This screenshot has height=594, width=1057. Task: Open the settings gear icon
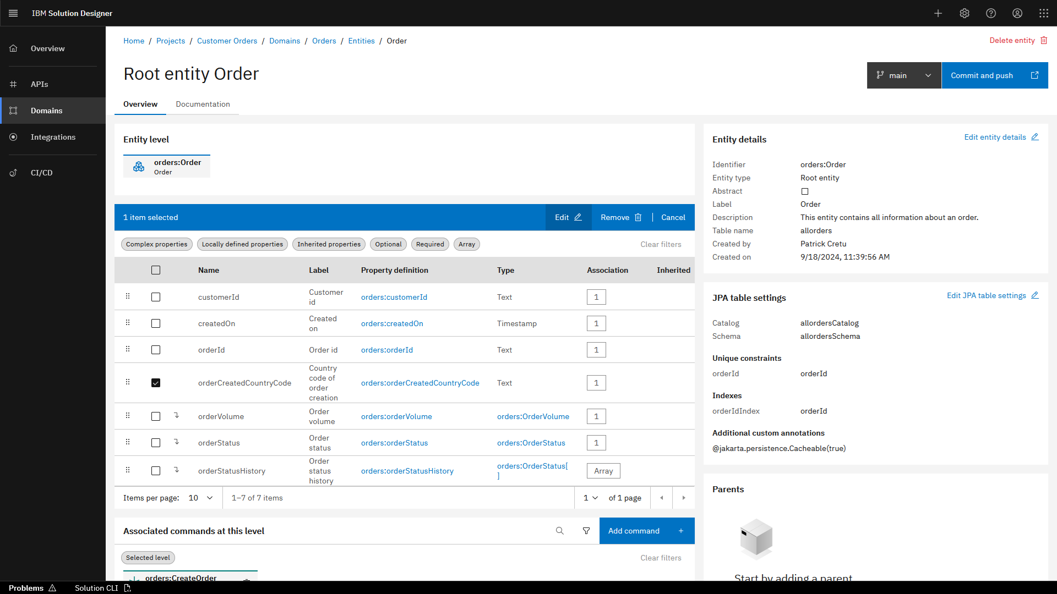coord(965,13)
